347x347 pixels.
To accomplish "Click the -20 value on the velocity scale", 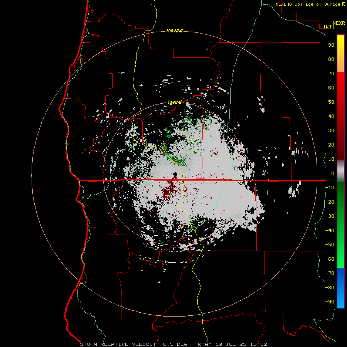I will (330, 202).
